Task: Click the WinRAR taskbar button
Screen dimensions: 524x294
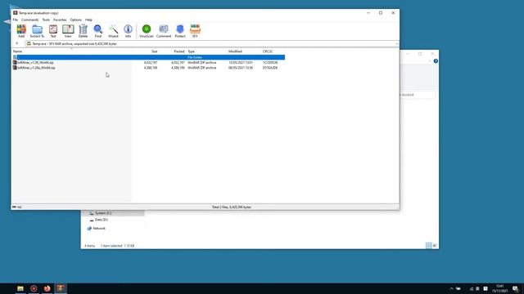Action: click(61, 288)
